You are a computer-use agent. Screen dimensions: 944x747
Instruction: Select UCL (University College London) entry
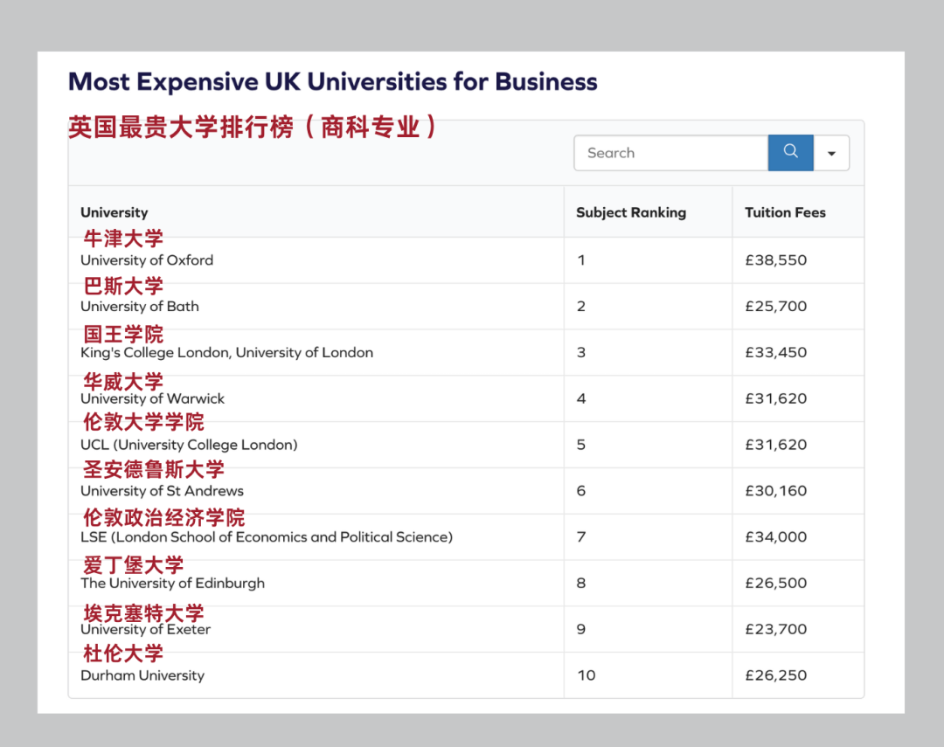189,445
